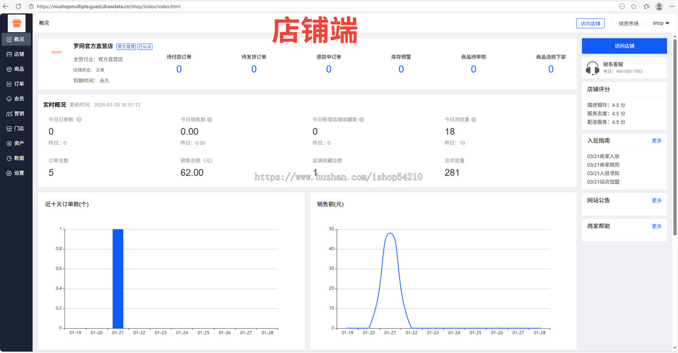The image size is (678, 353).
Task: Click the sales curve peak at 01-21
Action: point(390,233)
